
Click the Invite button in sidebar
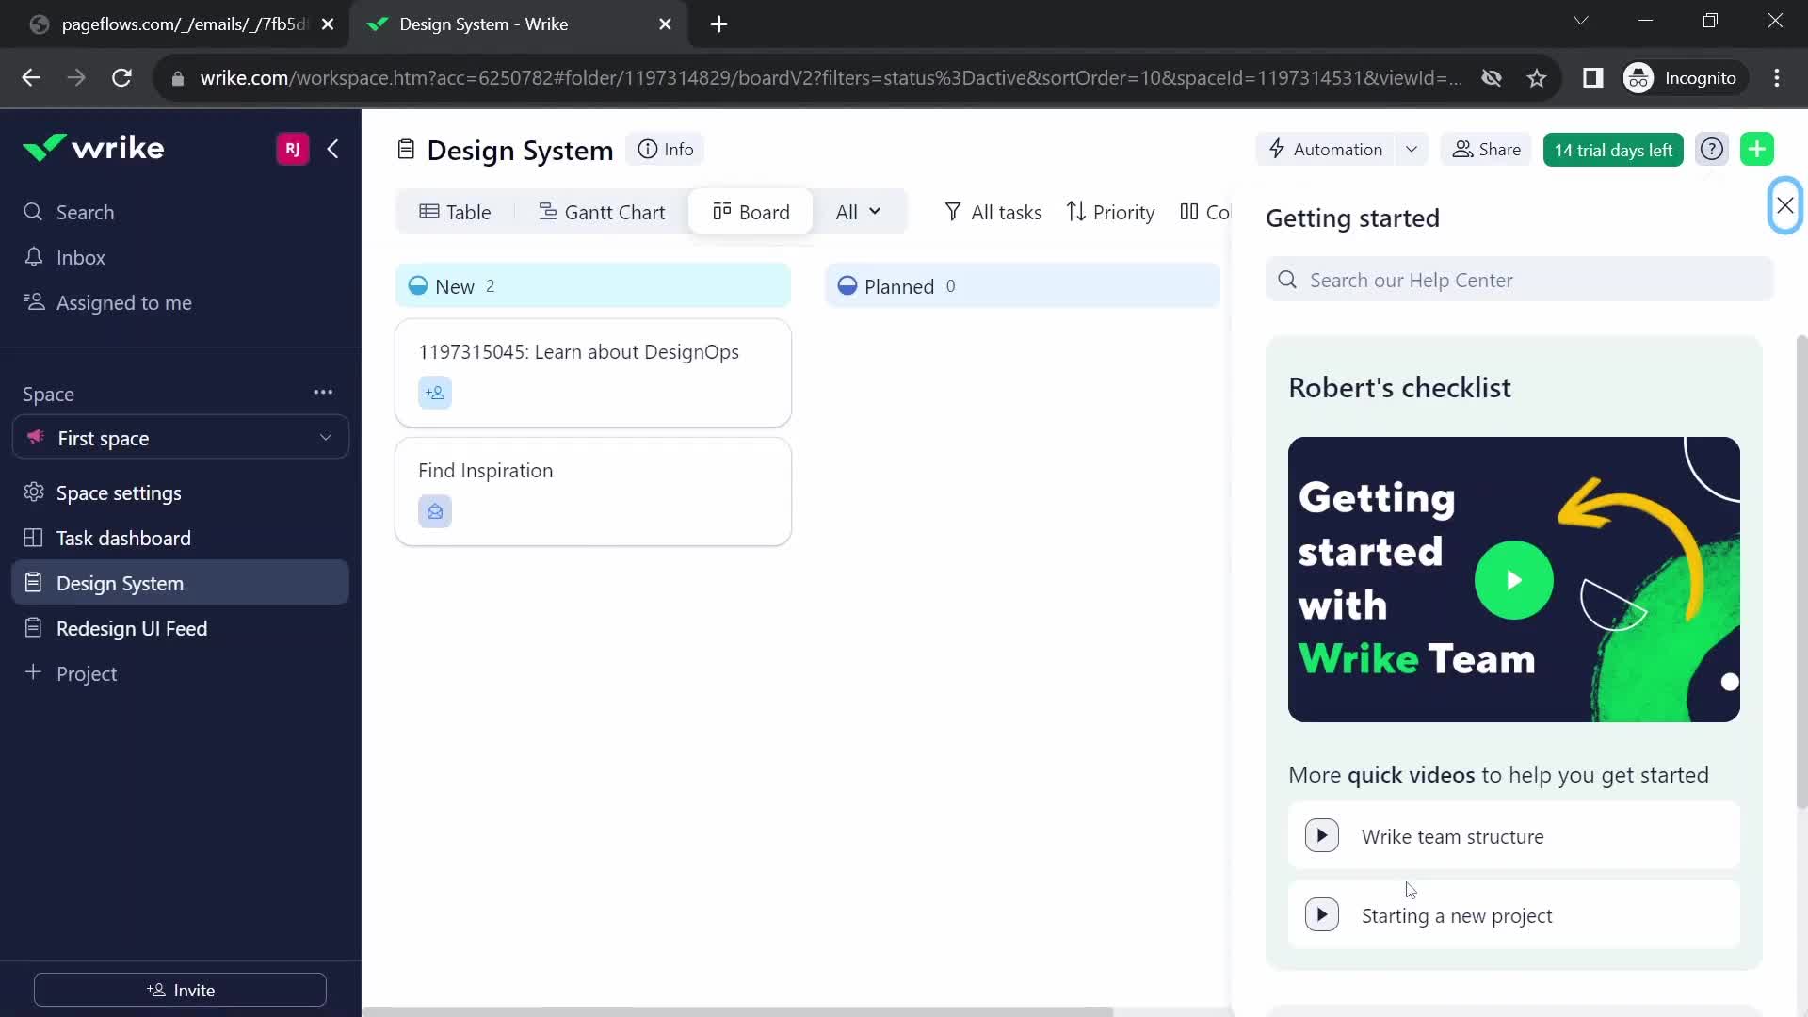pyautogui.click(x=180, y=990)
